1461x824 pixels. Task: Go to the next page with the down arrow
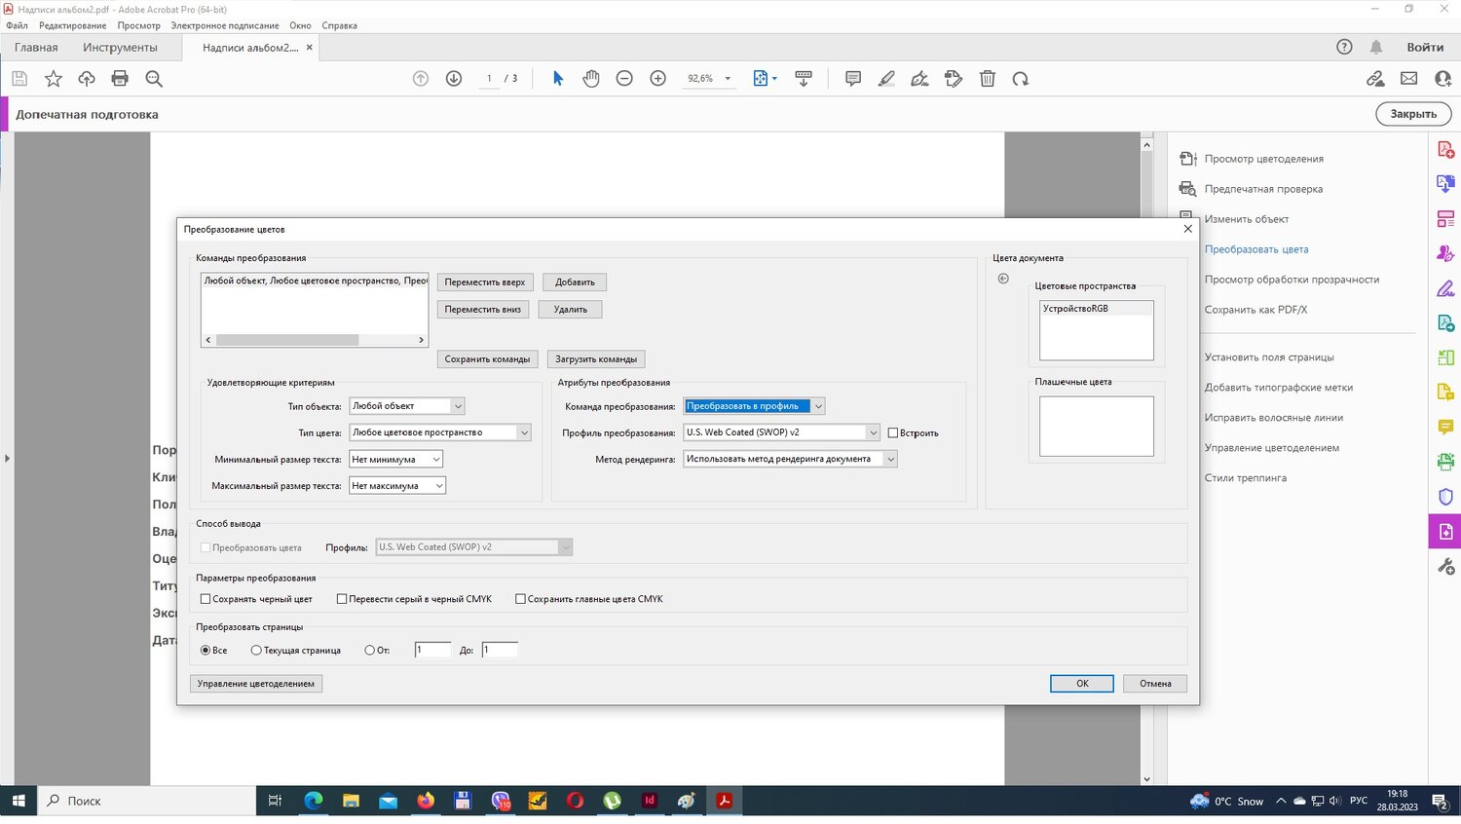454,79
